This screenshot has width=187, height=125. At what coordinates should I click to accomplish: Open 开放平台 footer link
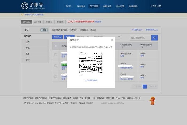pos(58,103)
